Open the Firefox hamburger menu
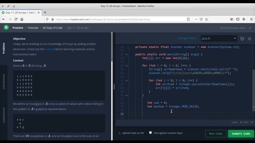The width and height of the screenshot is (255, 143). tap(251, 19)
